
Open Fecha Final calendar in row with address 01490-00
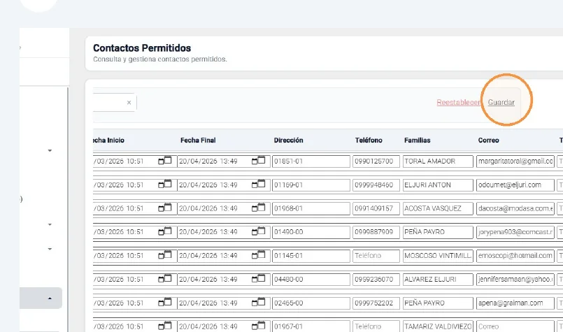point(258,231)
